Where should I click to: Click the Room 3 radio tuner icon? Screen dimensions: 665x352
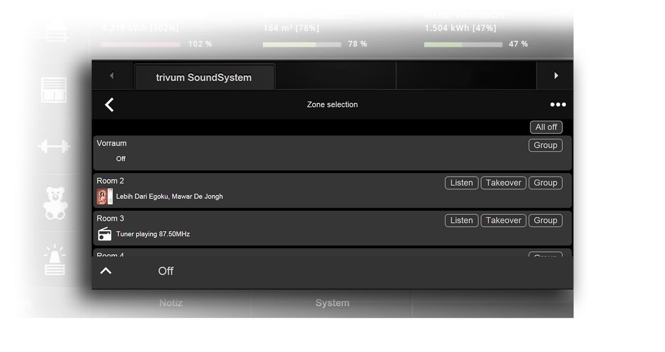(x=105, y=234)
